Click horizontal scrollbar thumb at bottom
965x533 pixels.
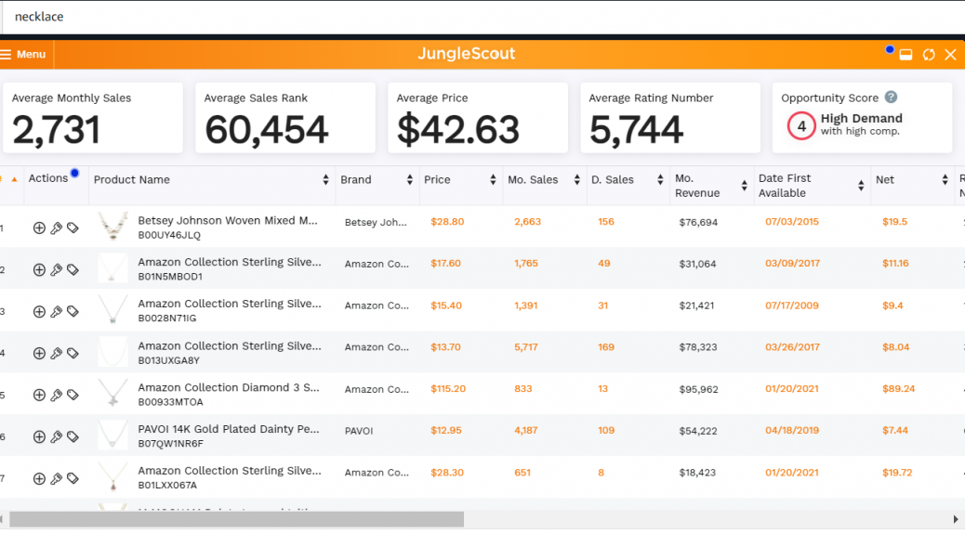click(237, 519)
